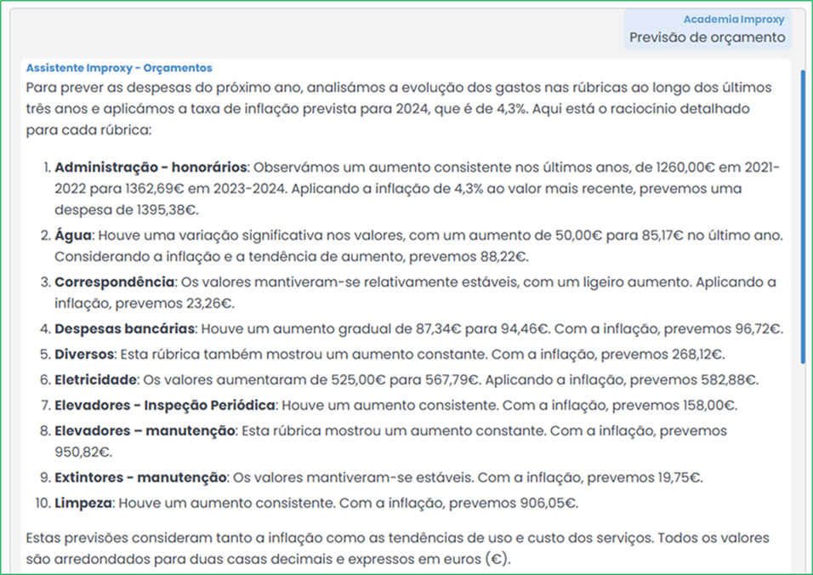Click Elevadores - Inspeção Periódica heading
Viewport: 813px width, 575px height.
[163, 405]
